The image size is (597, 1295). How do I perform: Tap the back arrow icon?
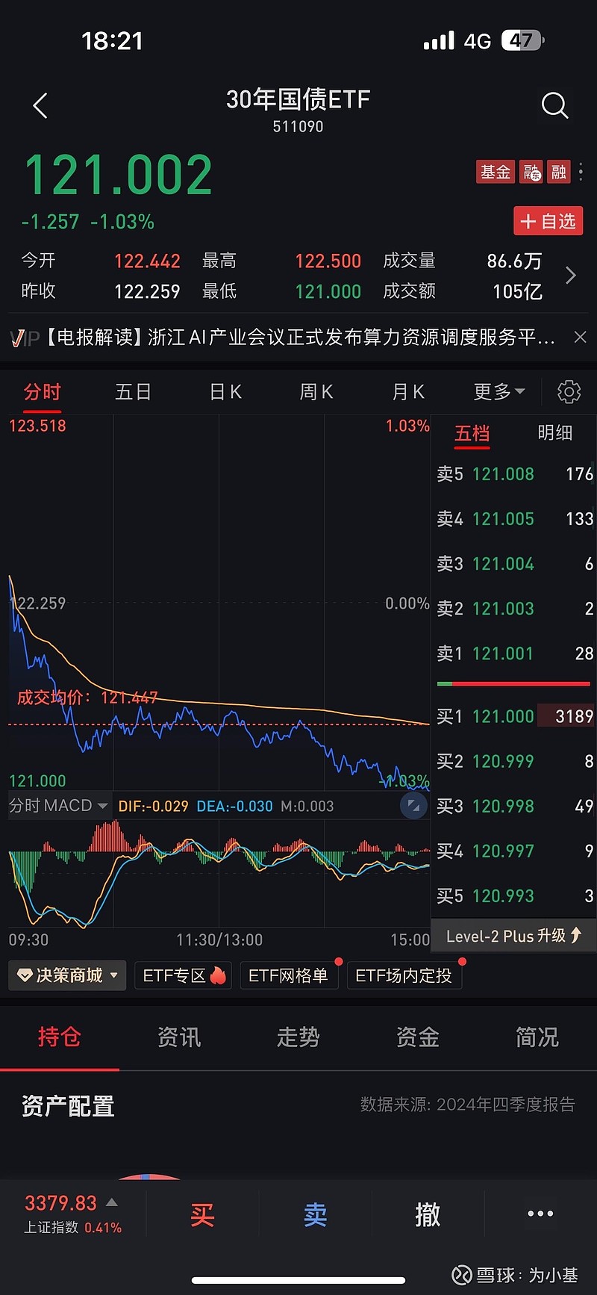tap(40, 106)
